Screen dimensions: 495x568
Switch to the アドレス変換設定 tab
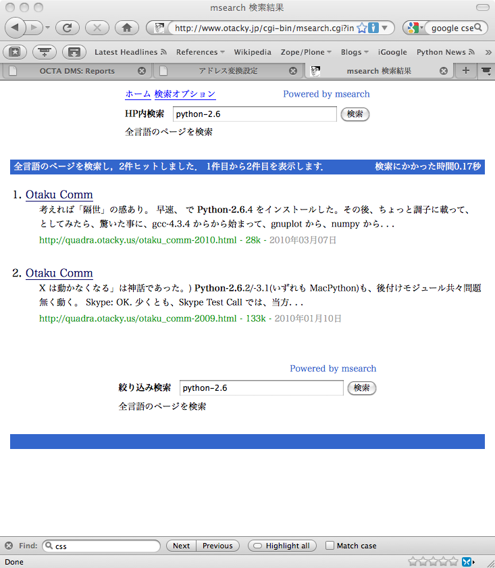(228, 71)
